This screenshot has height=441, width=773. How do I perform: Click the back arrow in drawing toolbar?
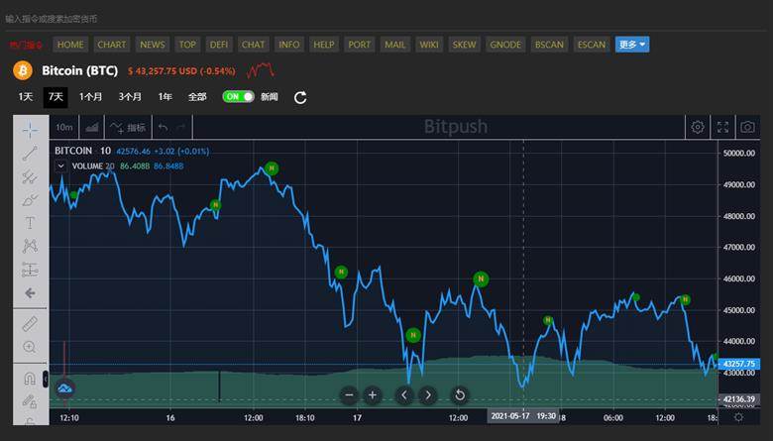pyautogui.click(x=30, y=293)
